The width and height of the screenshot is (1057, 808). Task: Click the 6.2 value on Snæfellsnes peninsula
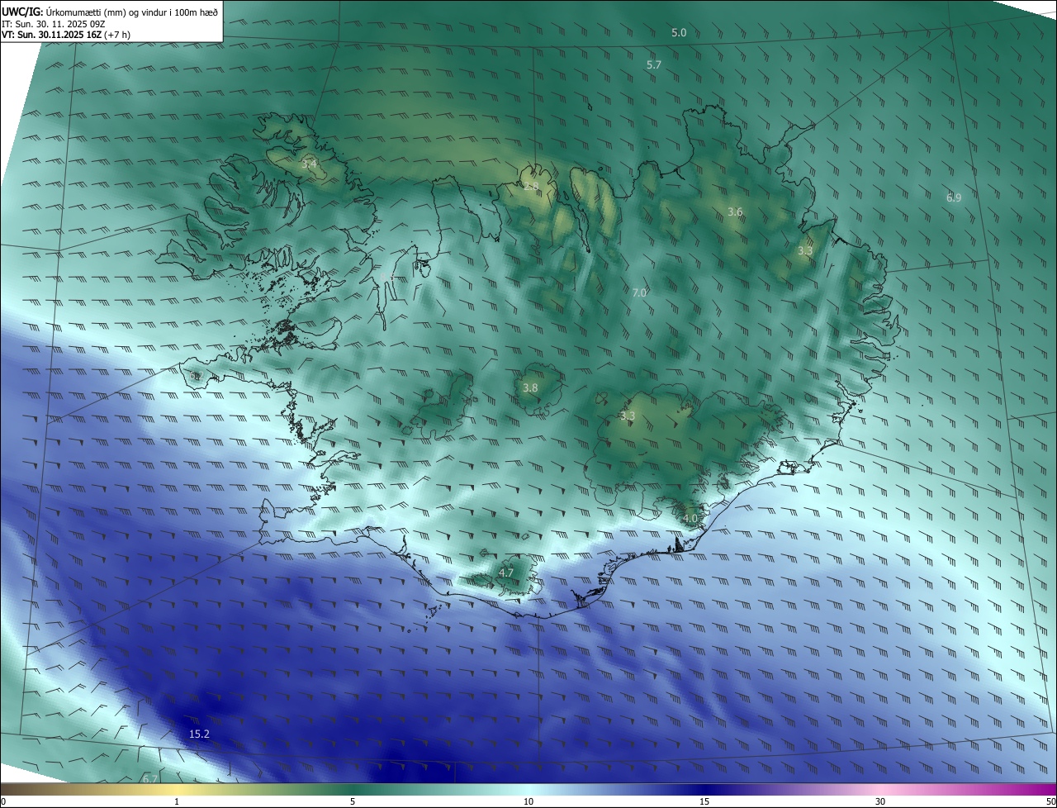point(196,376)
